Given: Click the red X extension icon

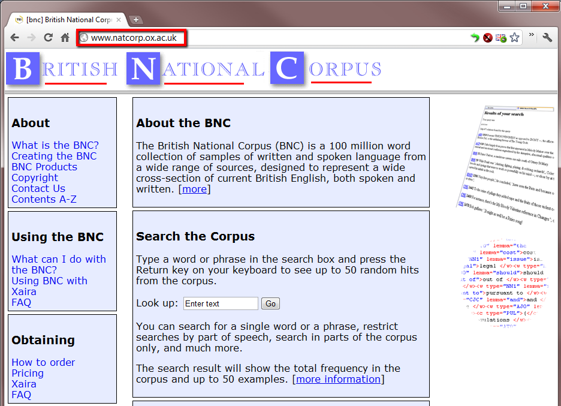Looking at the screenshot, I should click(x=488, y=38).
